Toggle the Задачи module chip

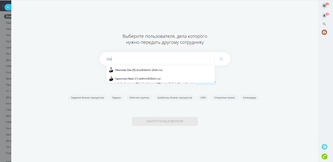(116, 98)
